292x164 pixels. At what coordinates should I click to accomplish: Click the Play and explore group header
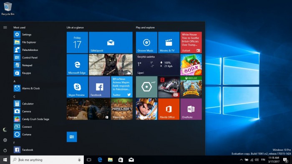[145, 27]
